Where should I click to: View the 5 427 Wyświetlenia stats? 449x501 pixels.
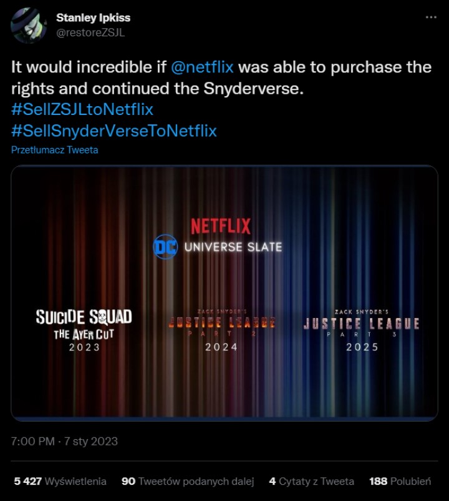coord(60,481)
